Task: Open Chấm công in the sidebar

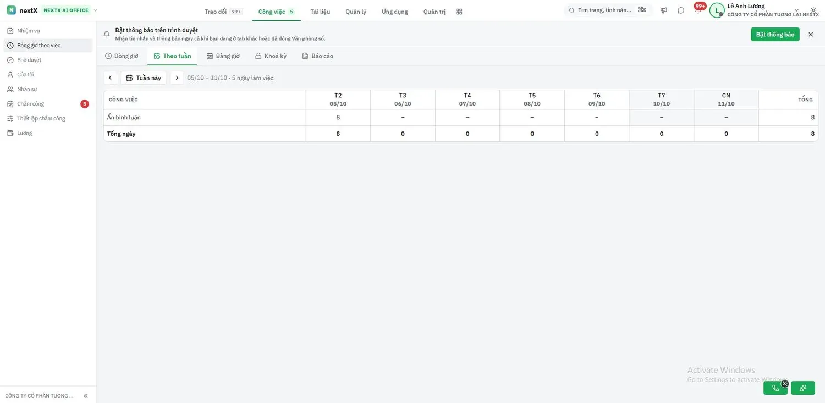Action: (48, 104)
